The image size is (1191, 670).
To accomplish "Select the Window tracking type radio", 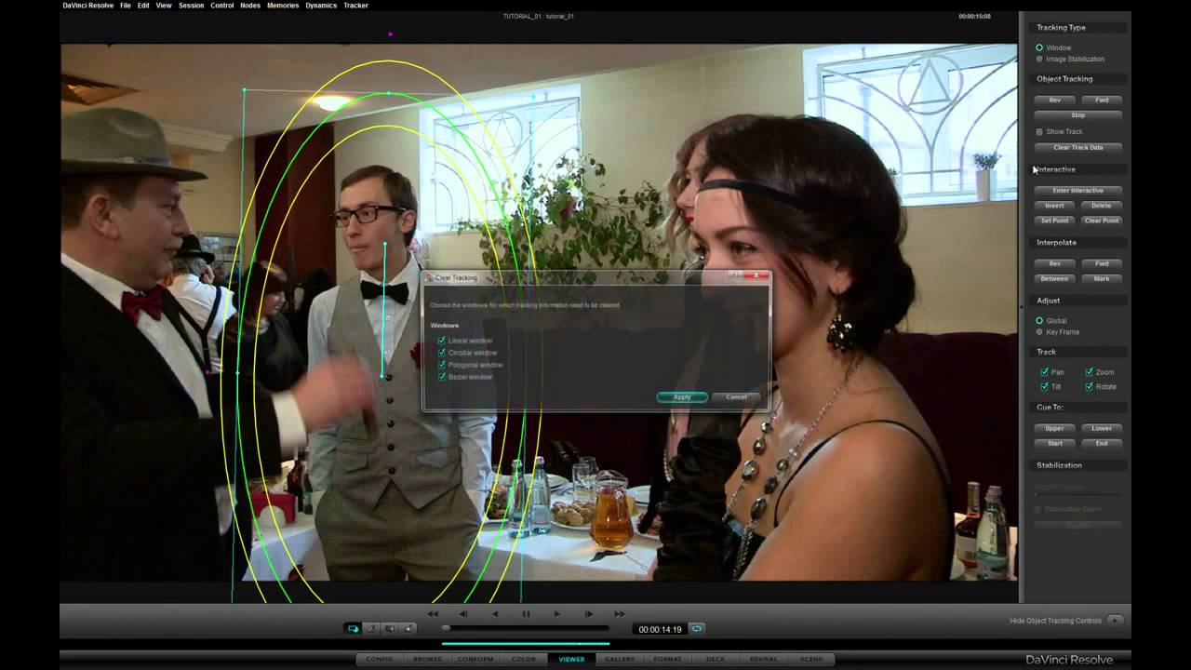I will pos(1039,47).
